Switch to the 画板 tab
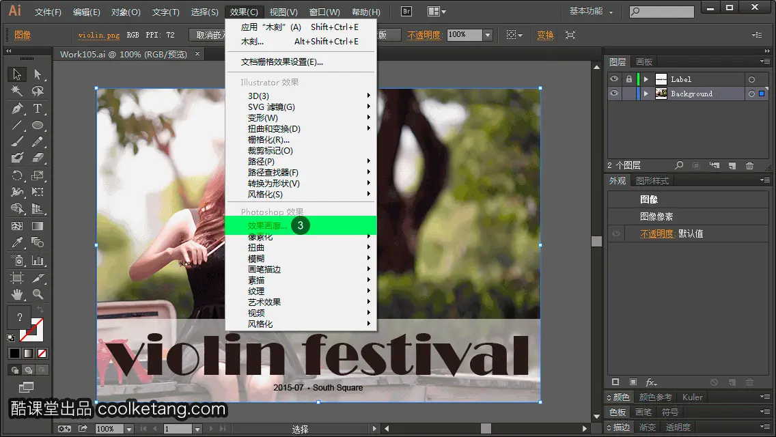 (644, 62)
